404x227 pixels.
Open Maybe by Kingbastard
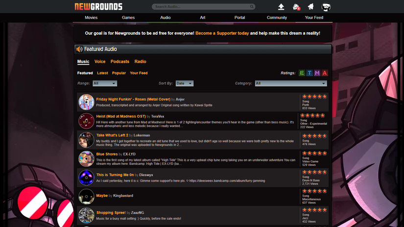[x=102, y=196]
